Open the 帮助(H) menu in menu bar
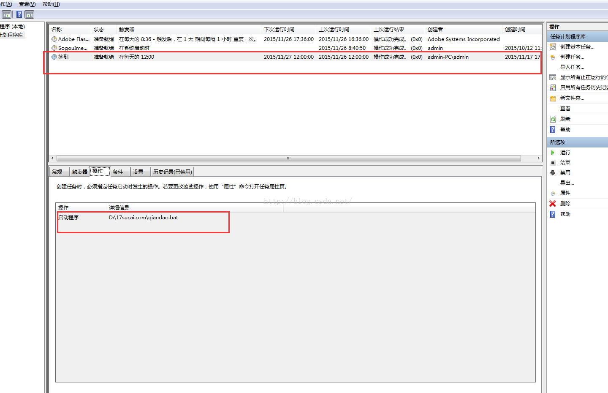608x393 pixels. (x=51, y=4)
